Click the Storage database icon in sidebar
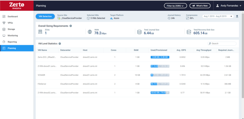The width and height of the screenshot is (244, 119). [4, 29]
